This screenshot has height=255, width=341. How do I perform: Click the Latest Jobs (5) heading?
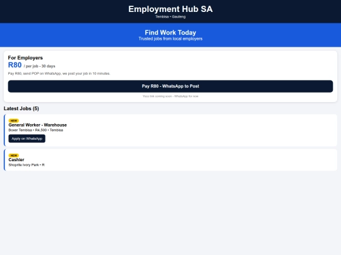pyautogui.click(x=21, y=108)
